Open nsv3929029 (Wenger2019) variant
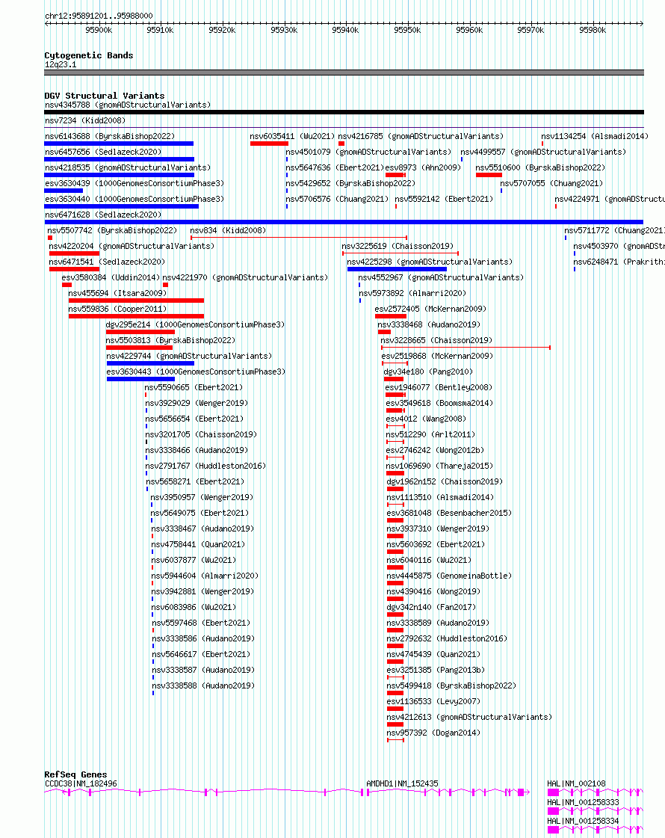Image resolution: width=665 pixels, height=838 pixels. tap(197, 403)
